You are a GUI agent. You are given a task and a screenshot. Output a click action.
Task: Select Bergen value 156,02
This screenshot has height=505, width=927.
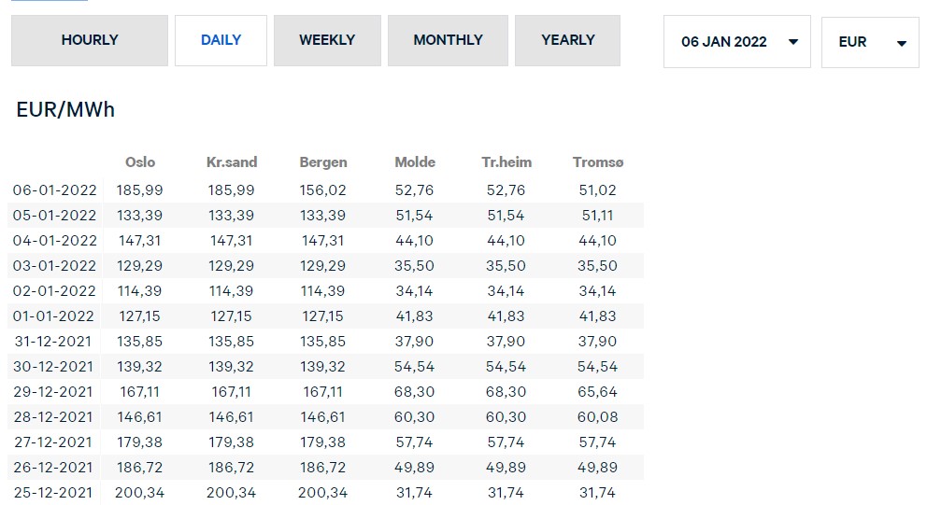tap(323, 190)
